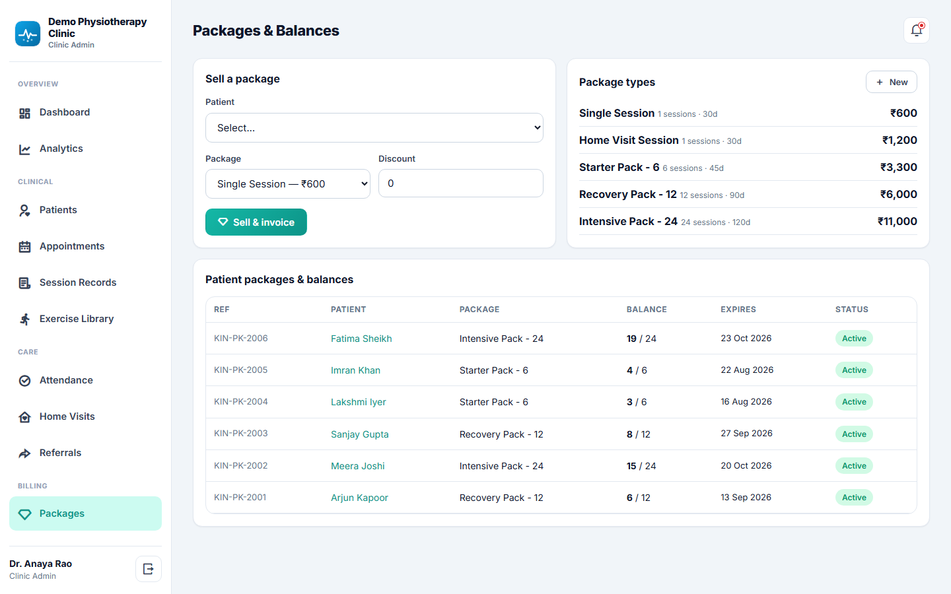This screenshot has width=951, height=594.
Task: Click the Dashboard grid icon
Action: click(25, 114)
